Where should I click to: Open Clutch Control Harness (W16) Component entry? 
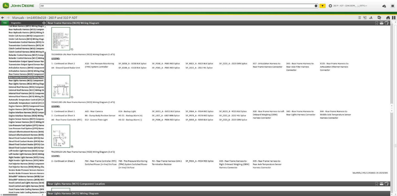click(x=26, y=49)
